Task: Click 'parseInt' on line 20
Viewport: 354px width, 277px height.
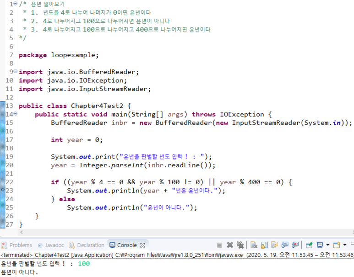Action: [x=127, y=165]
